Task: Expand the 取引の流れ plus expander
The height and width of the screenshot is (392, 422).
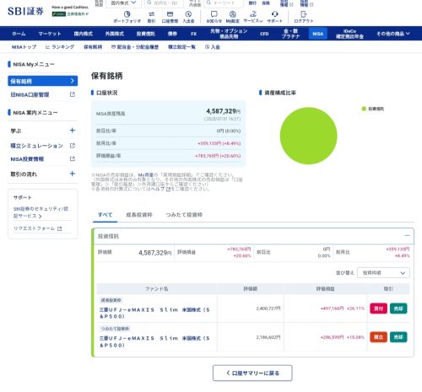Action: click(x=73, y=174)
